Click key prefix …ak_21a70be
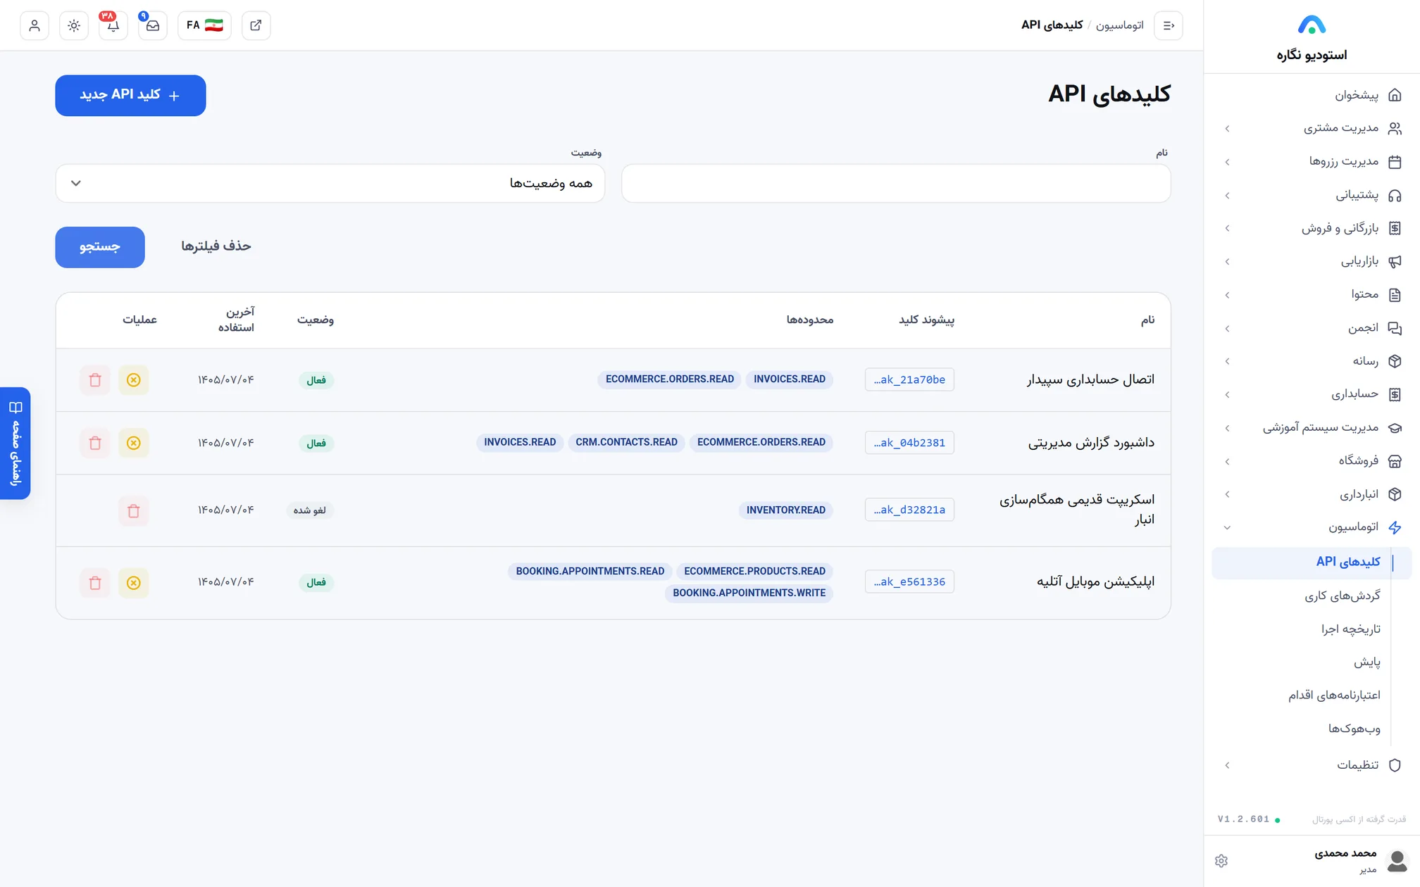 [x=909, y=379]
